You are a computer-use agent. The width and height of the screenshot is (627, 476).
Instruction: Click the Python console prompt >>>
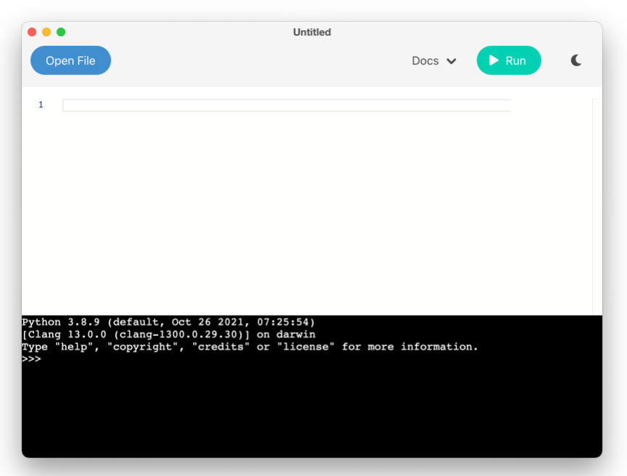point(31,359)
